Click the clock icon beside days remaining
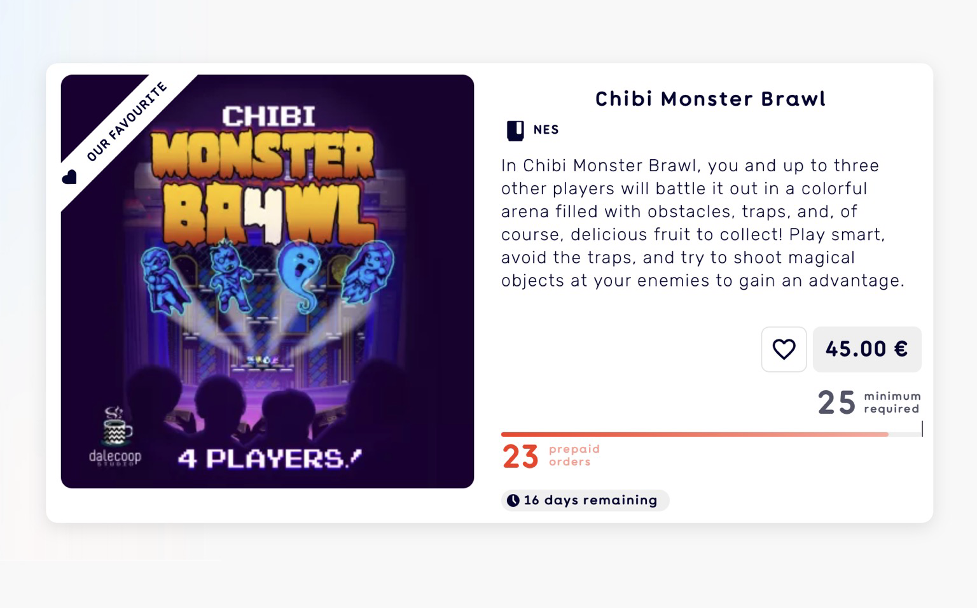Image resolution: width=977 pixels, height=608 pixels. tap(513, 500)
